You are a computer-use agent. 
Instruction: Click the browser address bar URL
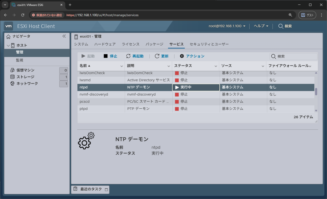point(102,15)
